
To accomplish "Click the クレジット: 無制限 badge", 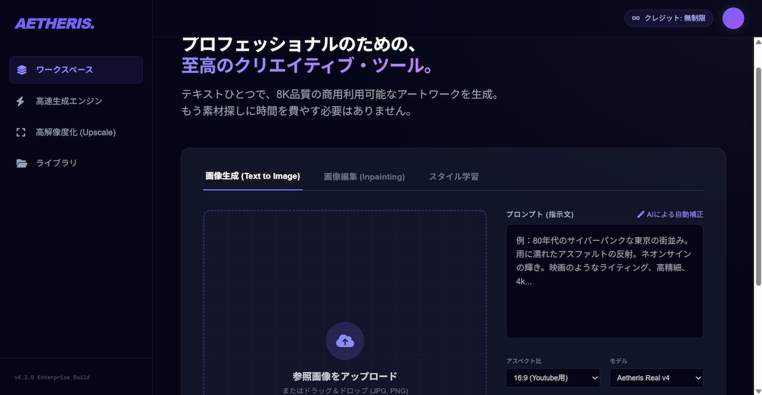I will click(668, 18).
